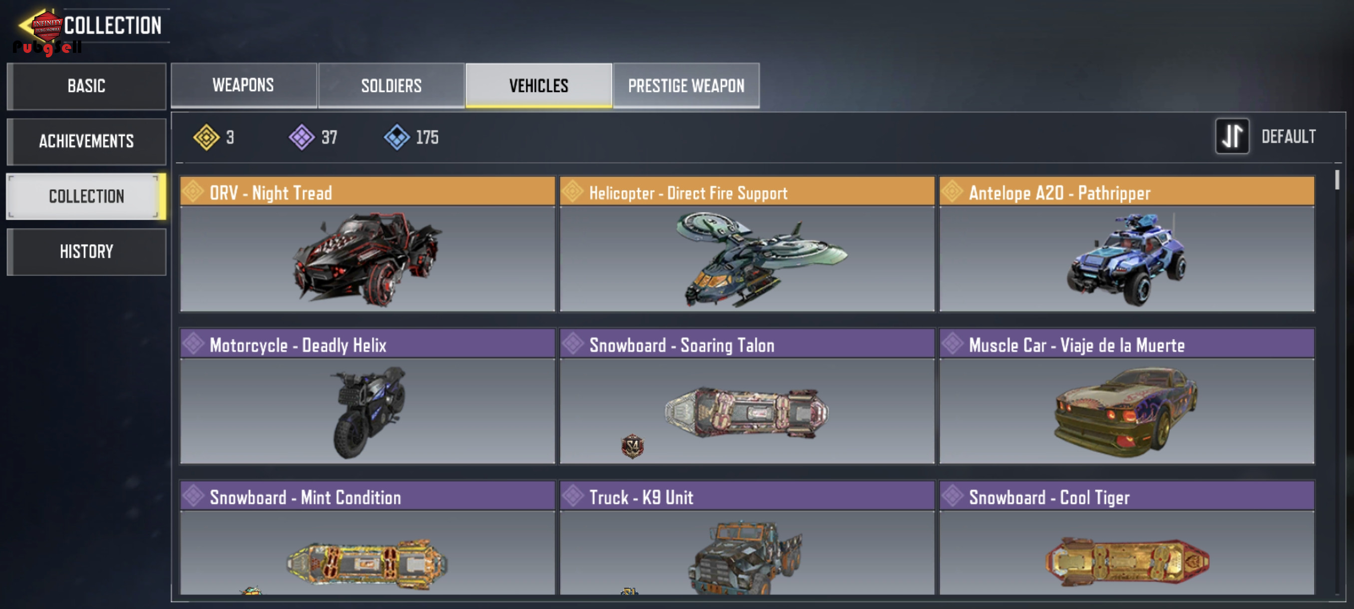Click the purple epic rarity diamond icon
1354x609 pixels.
[302, 137]
